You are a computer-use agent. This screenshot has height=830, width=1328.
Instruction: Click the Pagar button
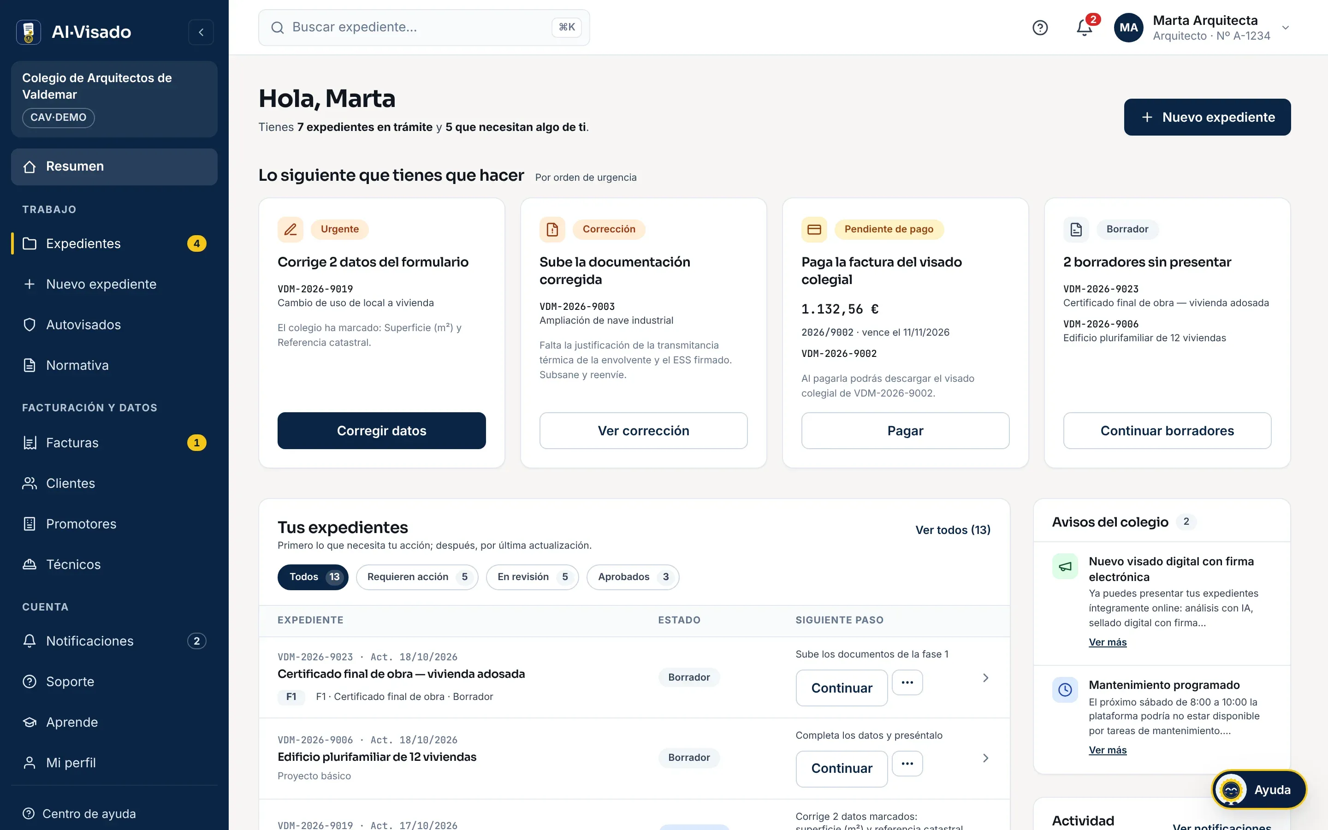pyautogui.click(x=905, y=431)
